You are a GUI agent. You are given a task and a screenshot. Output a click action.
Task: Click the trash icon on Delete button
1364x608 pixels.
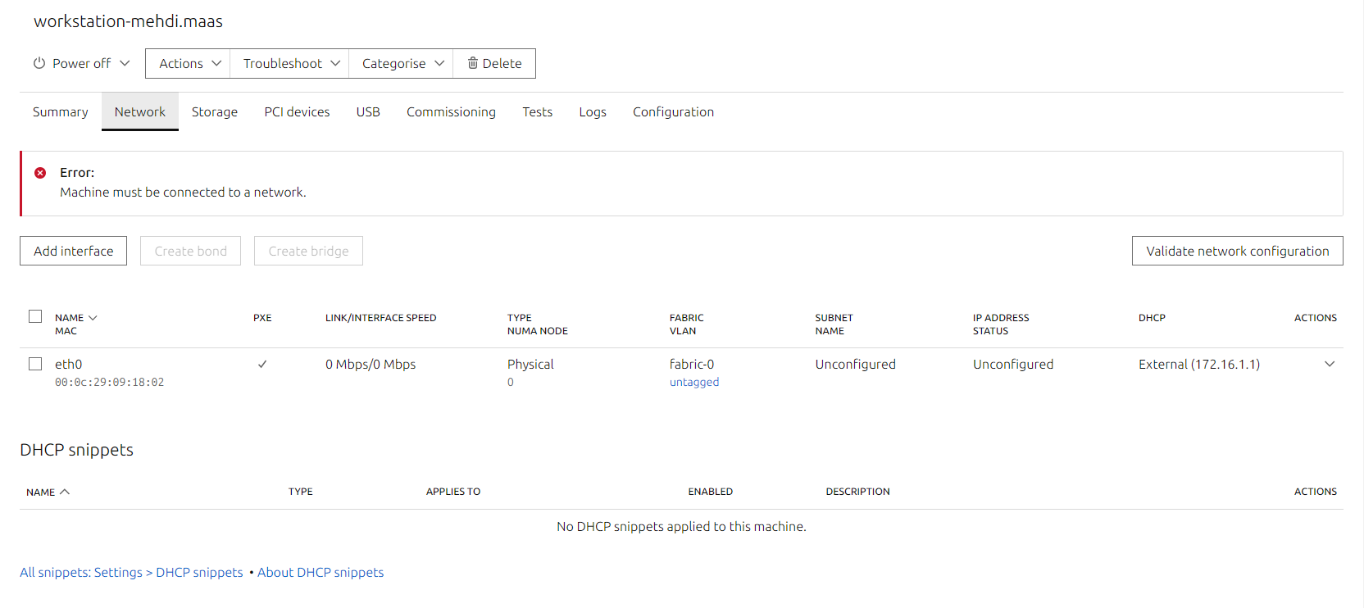tap(473, 63)
